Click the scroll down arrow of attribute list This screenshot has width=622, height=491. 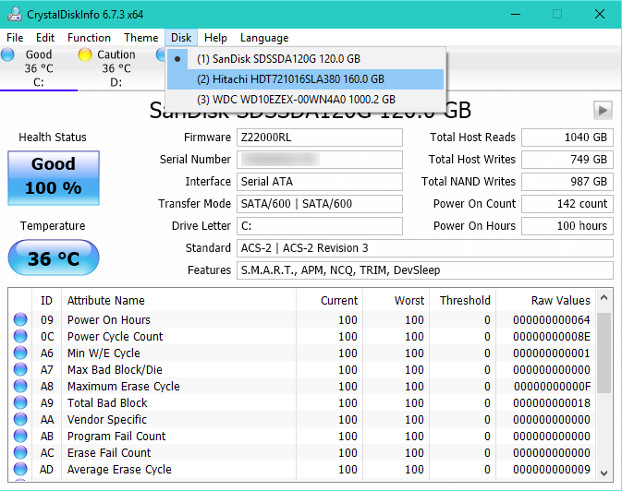(604, 473)
